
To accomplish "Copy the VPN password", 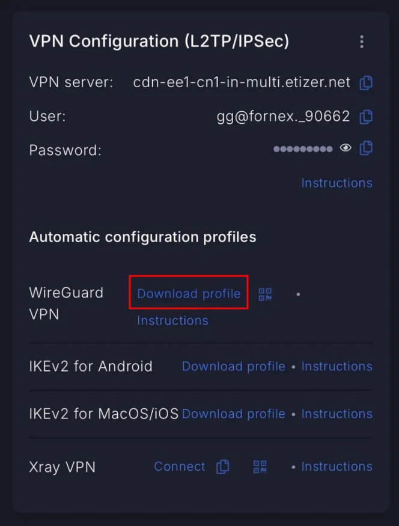I will click(x=366, y=148).
